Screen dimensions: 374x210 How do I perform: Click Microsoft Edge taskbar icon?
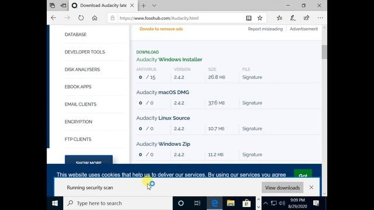point(214,203)
